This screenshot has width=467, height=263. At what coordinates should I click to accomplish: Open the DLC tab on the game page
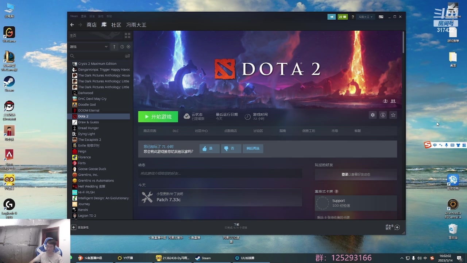pos(175,130)
